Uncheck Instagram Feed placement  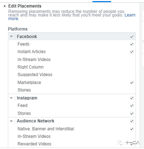[132, 106]
